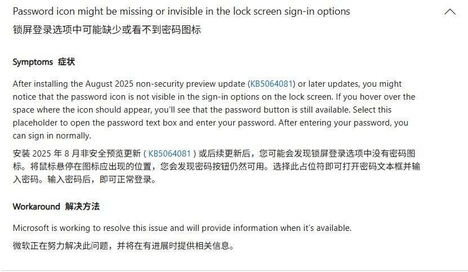
Task: Collapse the password icon issue section chevron
Action: tap(450, 12)
